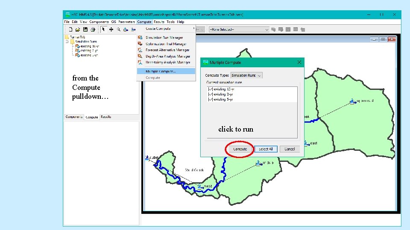Select existing 2-yr in the project tree
The width and height of the screenshot is (410, 230).
pyautogui.click(x=87, y=51)
